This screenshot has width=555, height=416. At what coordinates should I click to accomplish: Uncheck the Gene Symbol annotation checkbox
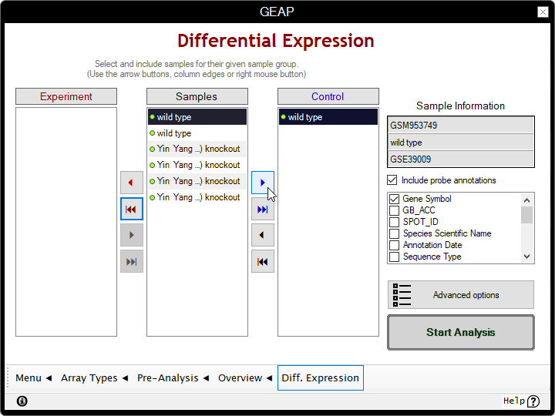pyautogui.click(x=395, y=199)
